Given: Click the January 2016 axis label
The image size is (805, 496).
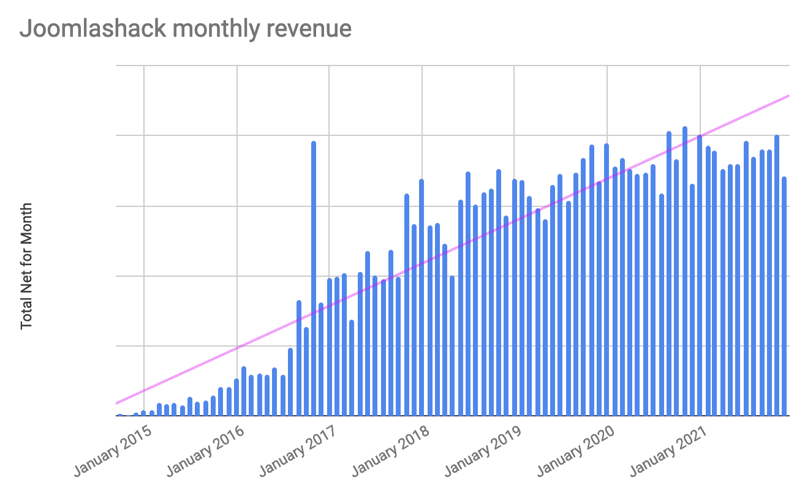Looking at the screenshot, I should pyautogui.click(x=204, y=452).
